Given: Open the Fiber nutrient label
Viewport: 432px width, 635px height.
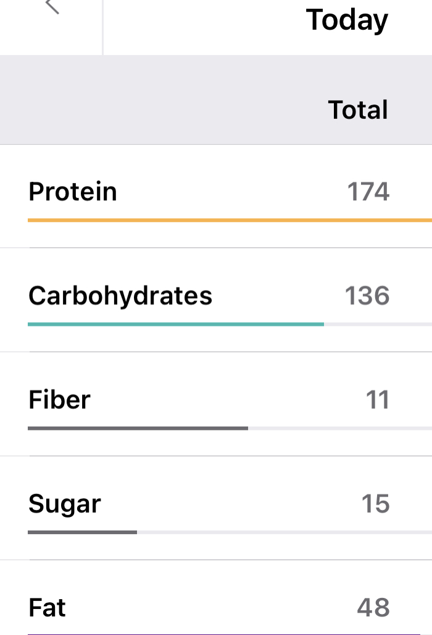Looking at the screenshot, I should click(59, 399).
